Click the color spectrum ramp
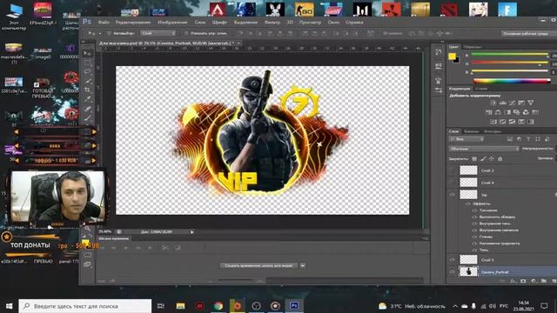Image resolution: width=557 pixels, height=313 pixels. (x=512, y=81)
